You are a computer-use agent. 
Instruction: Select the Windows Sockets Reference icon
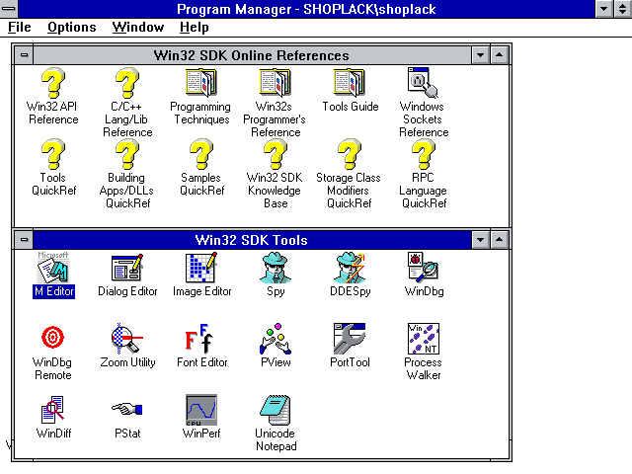(x=424, y=83)
